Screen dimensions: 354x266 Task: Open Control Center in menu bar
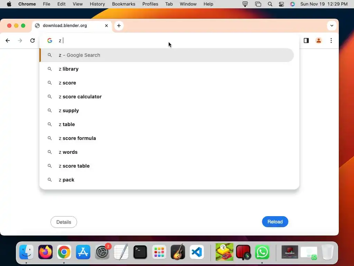coord(281,4)
